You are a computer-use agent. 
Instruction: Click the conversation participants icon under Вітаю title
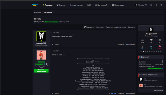(x=35, y=22)
